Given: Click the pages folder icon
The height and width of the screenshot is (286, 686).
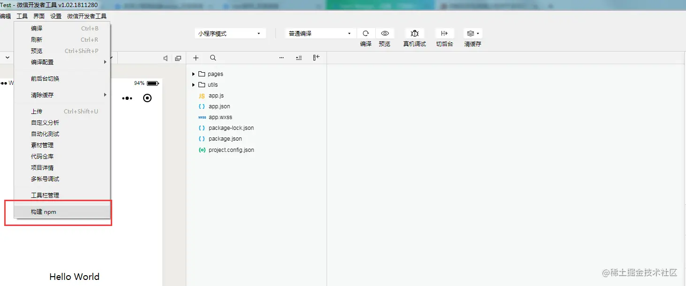Looking at the screenshot, I should coord(202,74).
